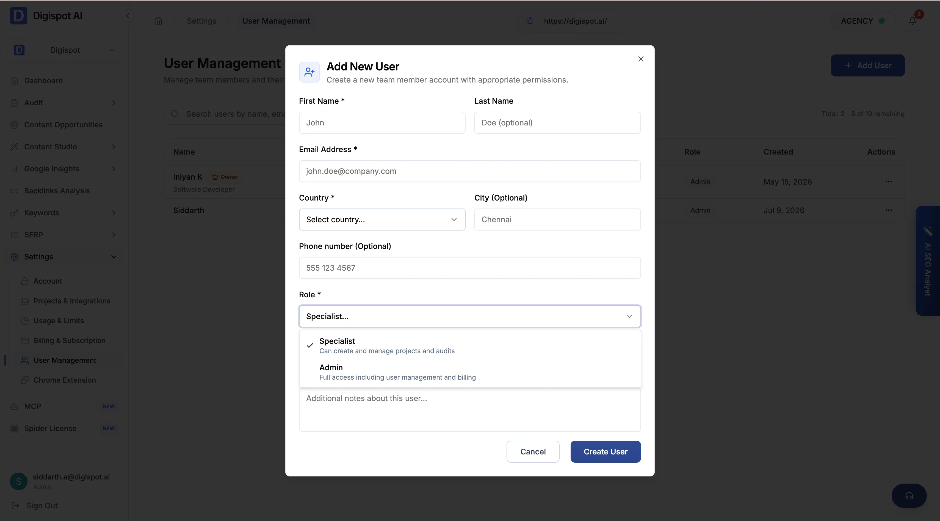Click the Jul 9, 2026 created date

(x=784, y=210)
